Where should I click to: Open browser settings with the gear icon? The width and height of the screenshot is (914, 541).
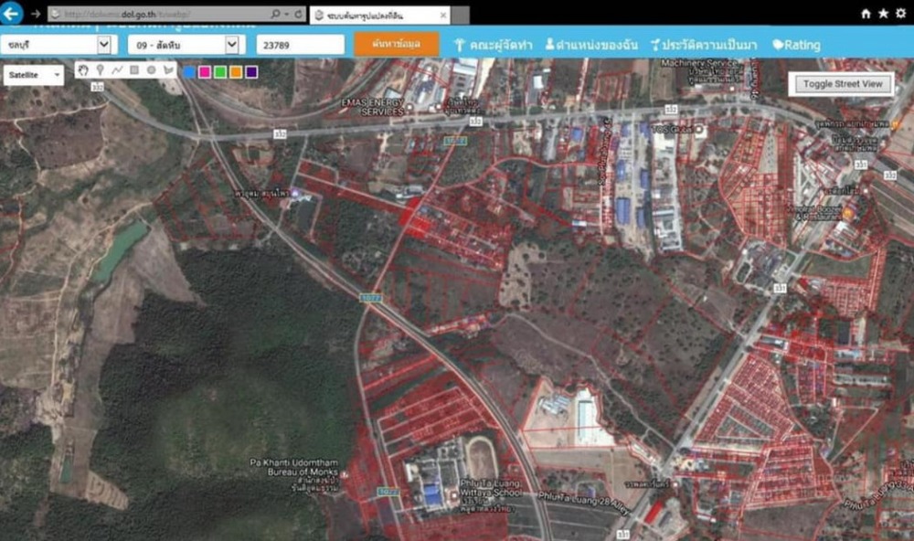point(901,14)
